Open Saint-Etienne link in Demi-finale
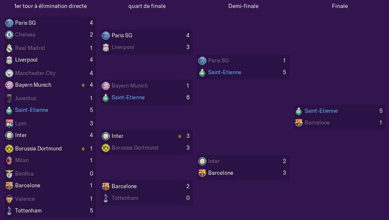 coord(225,72)
